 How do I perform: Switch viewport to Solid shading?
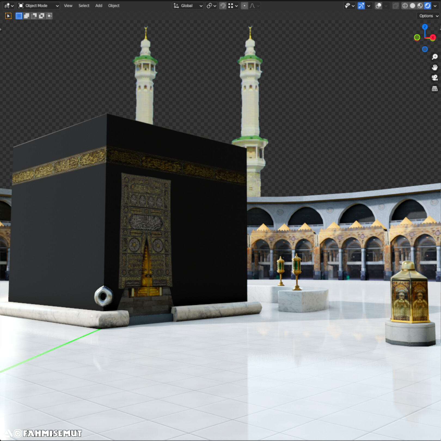(412, 6)
